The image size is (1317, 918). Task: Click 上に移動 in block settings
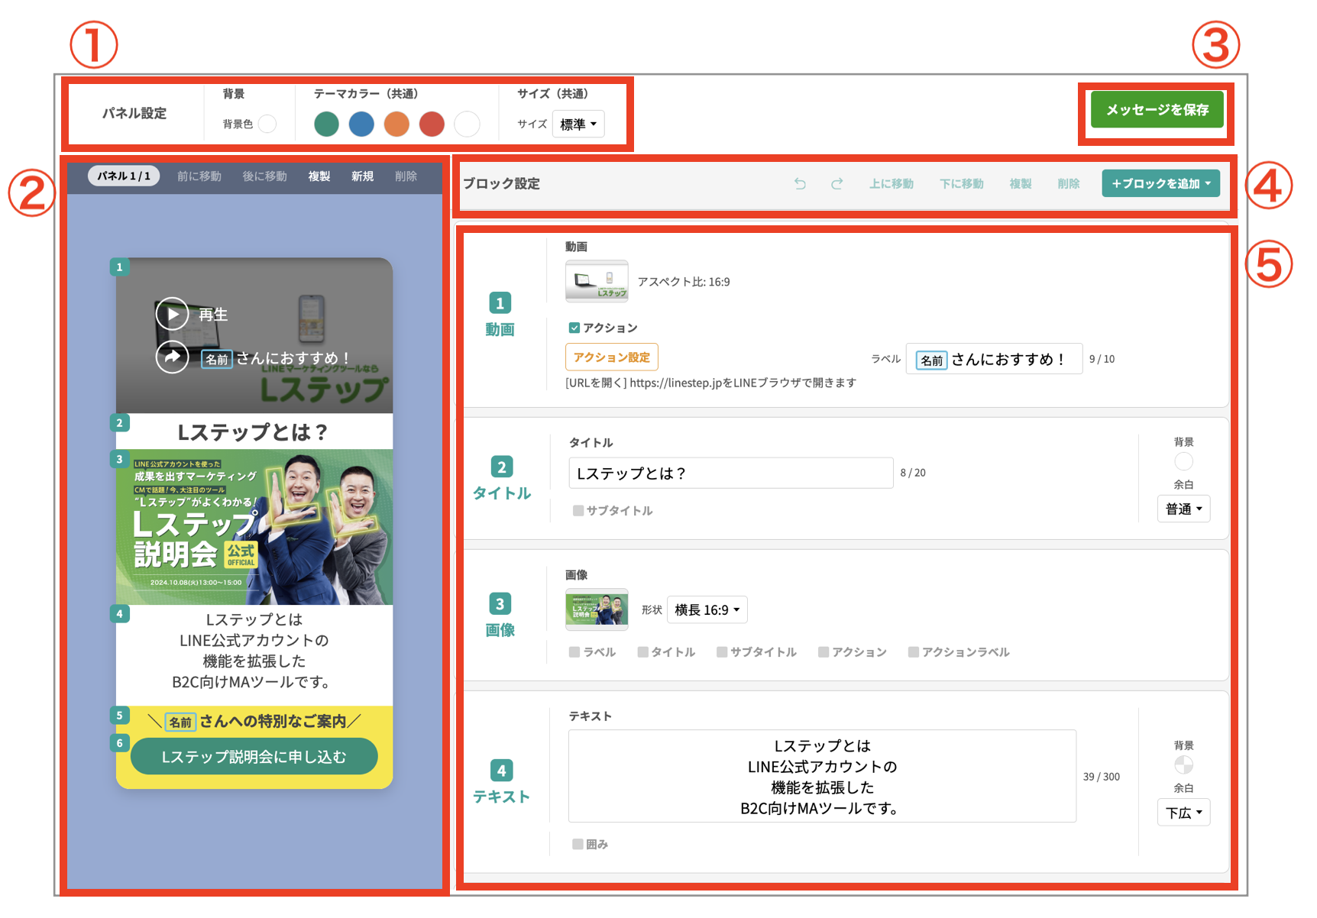coord(891,184)
